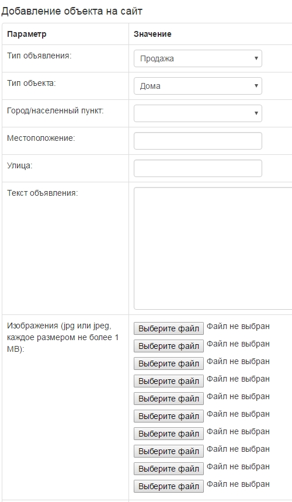Screen dimensions: 292x502
Task: Click the Улица text field
Action: point(197,168)
